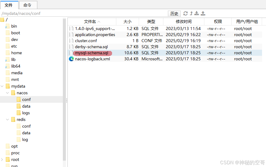The width and height of the screenshot is (266, 167).
Task: Open the 历史 history button
Action: pyautogui.click(x=174, y=14)
